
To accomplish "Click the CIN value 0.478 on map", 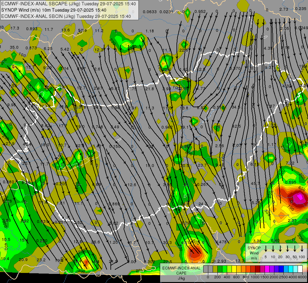I will tap(221, 242).
